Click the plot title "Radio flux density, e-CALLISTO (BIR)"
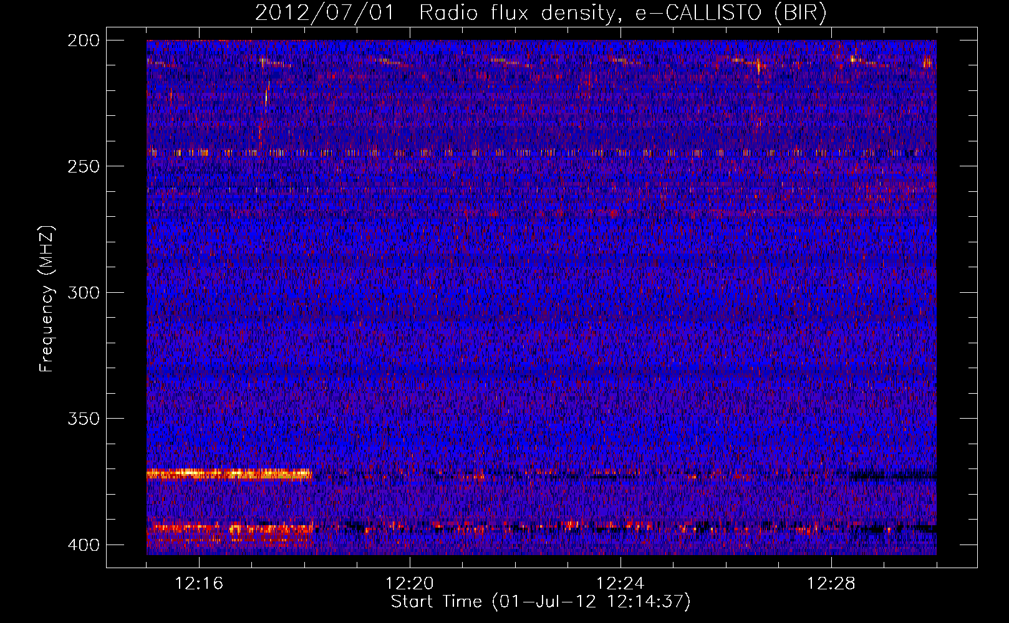The image size is (1009, 623). point(622,13)
